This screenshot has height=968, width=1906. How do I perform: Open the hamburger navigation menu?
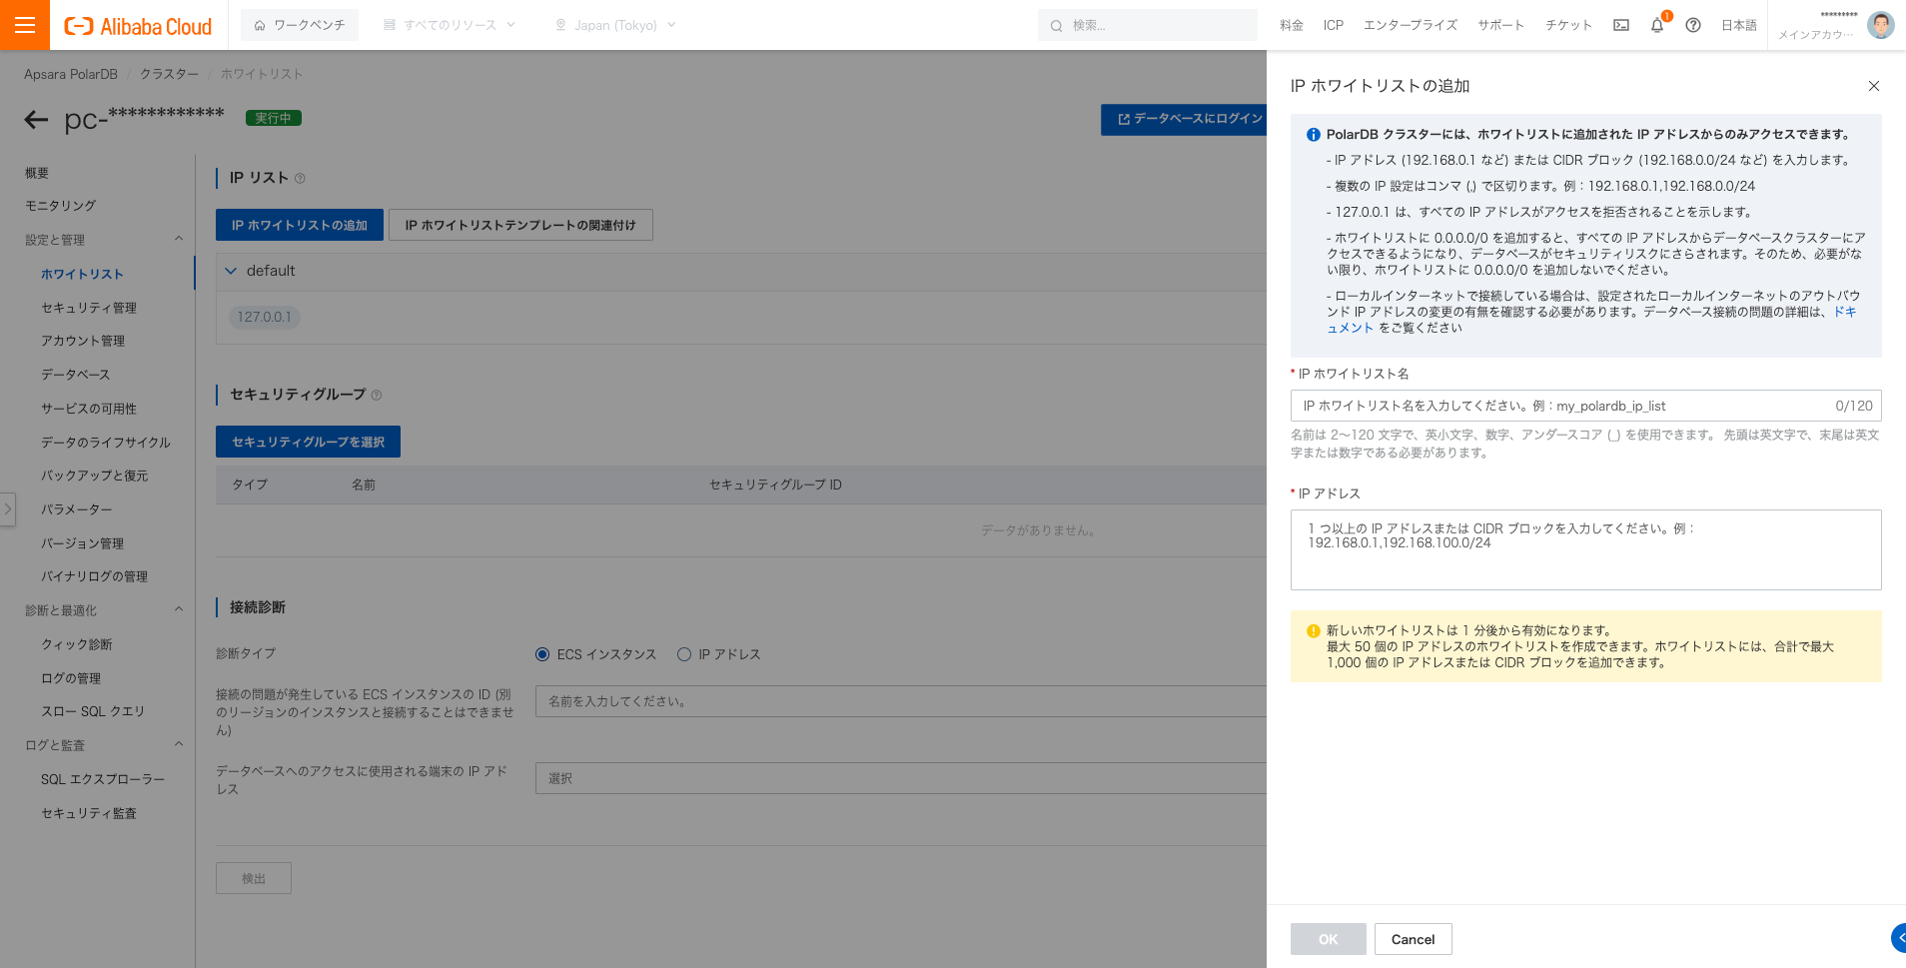point(25,25)
